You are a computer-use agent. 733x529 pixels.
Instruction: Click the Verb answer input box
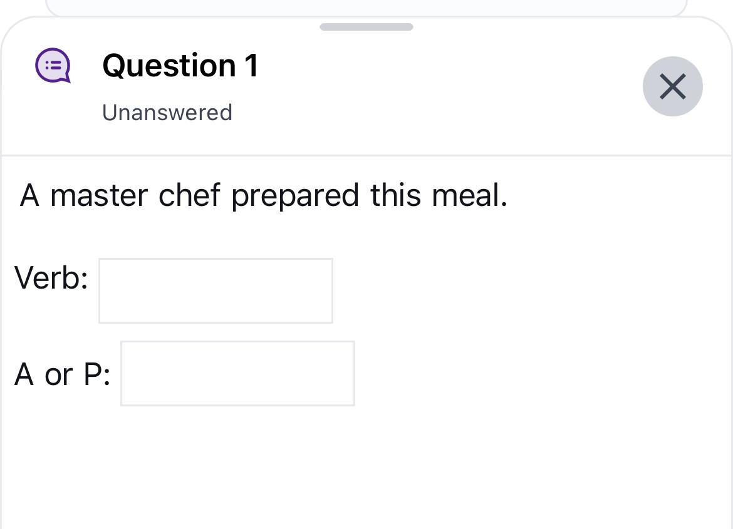215,290
